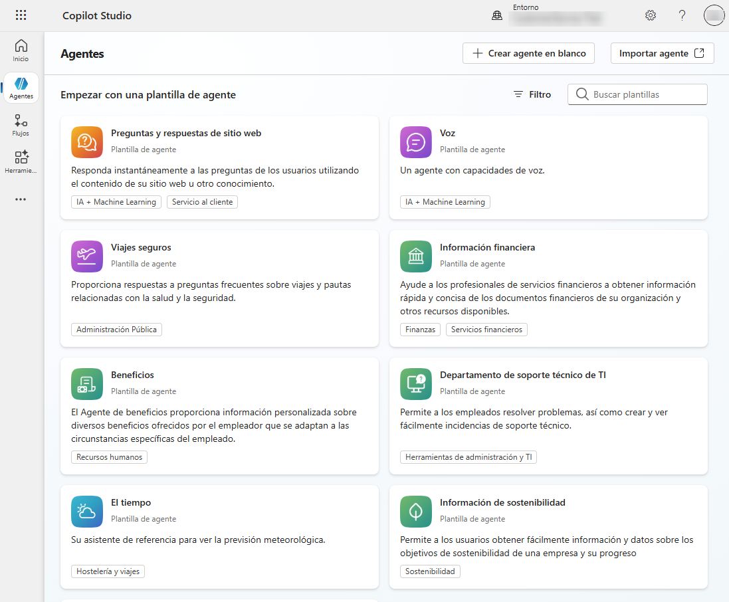This screenshot has height=602, width=729.
Task: Select Agentes in the left sidebar
Action: click(21, 88)
